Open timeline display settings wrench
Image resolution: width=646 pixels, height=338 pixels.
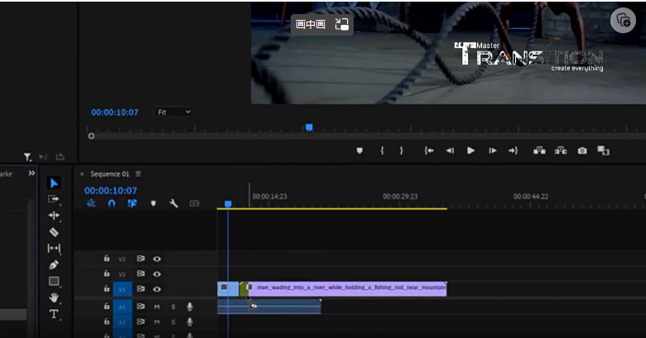(x=174, y=203)
